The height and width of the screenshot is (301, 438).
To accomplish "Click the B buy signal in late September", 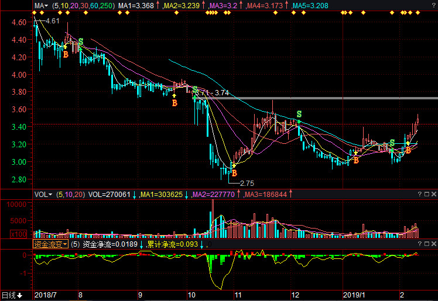I will coord(174,103).
